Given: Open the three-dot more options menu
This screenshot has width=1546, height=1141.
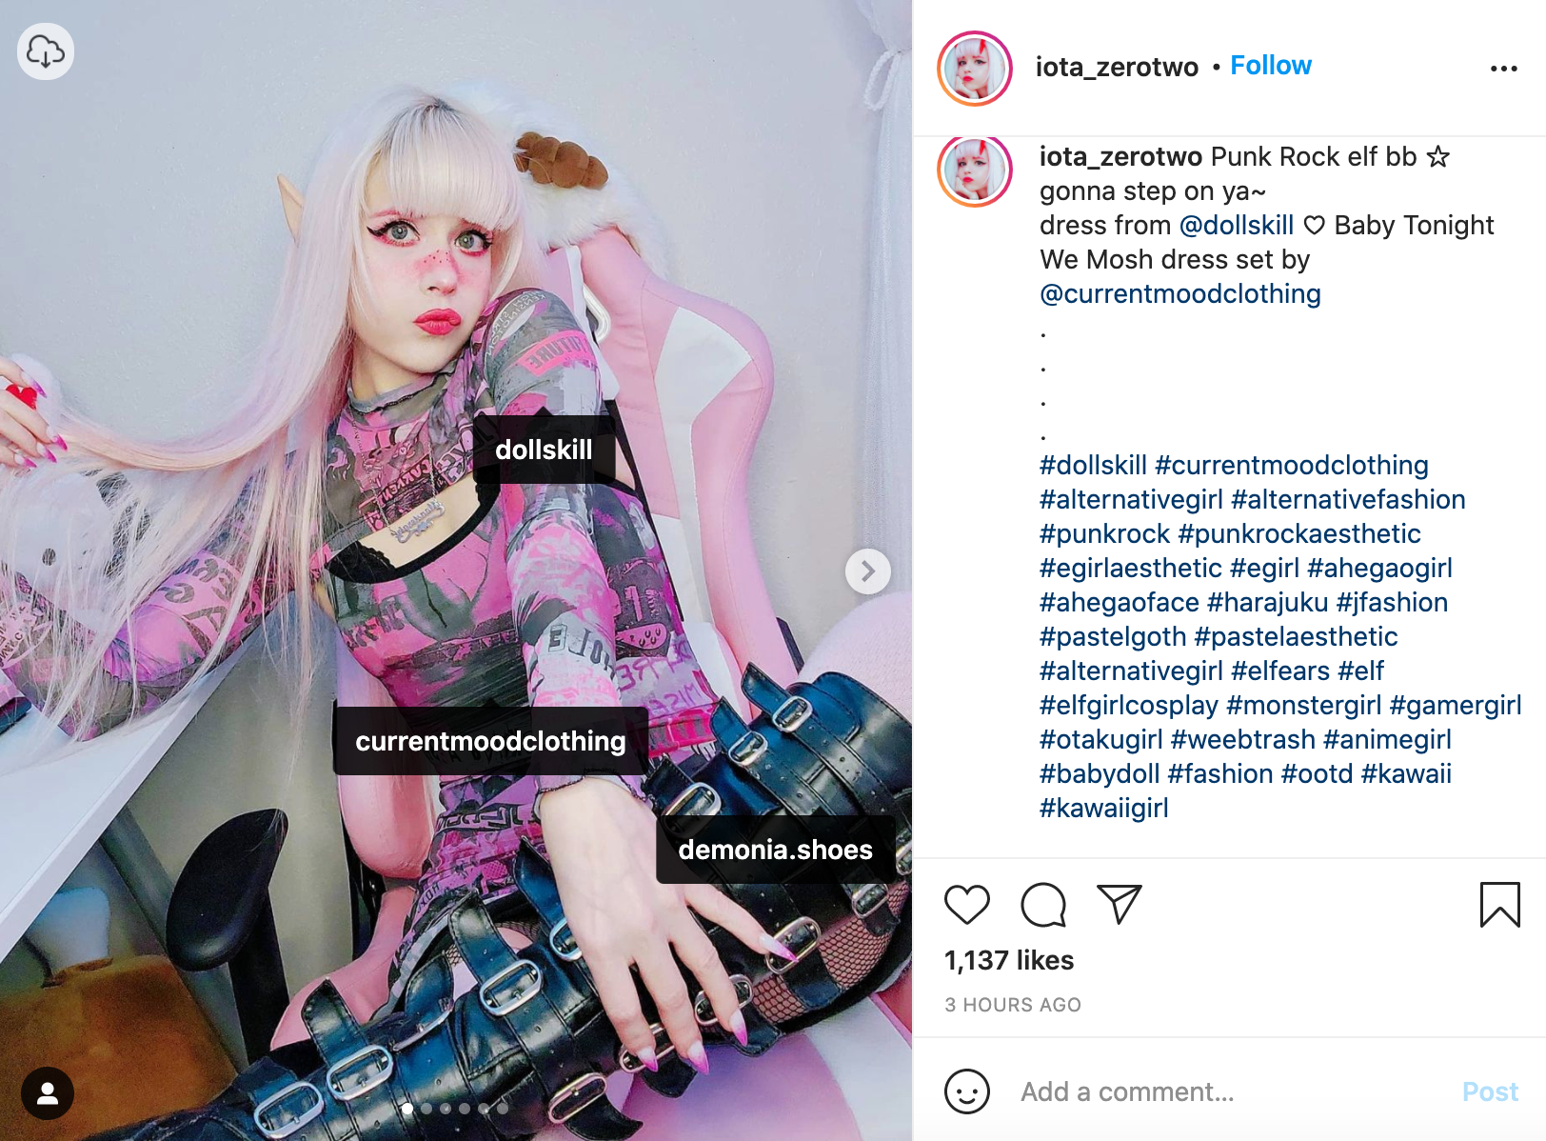Looking at the screenshot, I should point(1503,68).
